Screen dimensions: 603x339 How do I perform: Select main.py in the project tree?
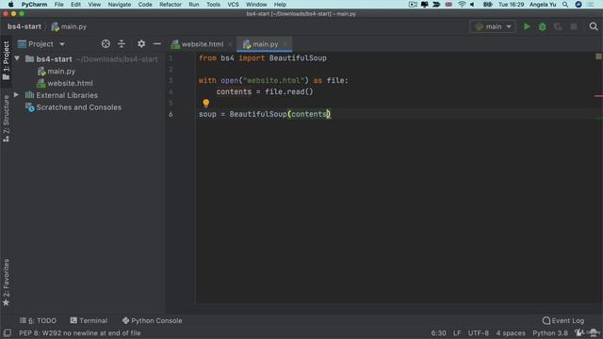[x=61, y=72]
